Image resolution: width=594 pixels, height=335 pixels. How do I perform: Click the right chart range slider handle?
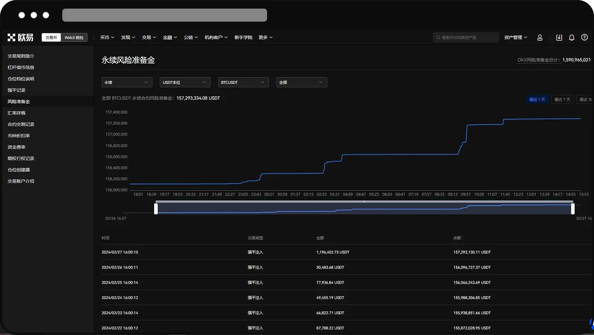pyautogui.click(x=573, y=209)
